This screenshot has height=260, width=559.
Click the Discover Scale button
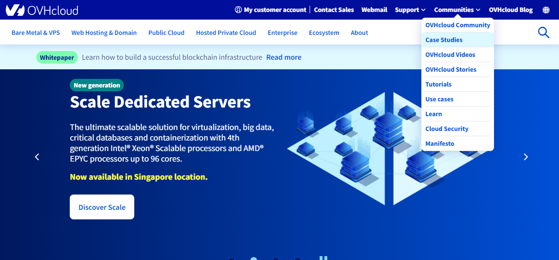[x=102, y=207]
